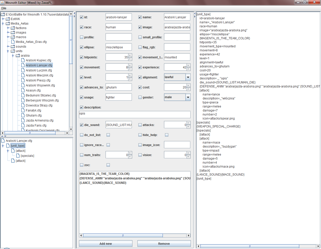
Task: Click the Media_Aetas_Eras.cfg file icon
Action: point(13,42)
